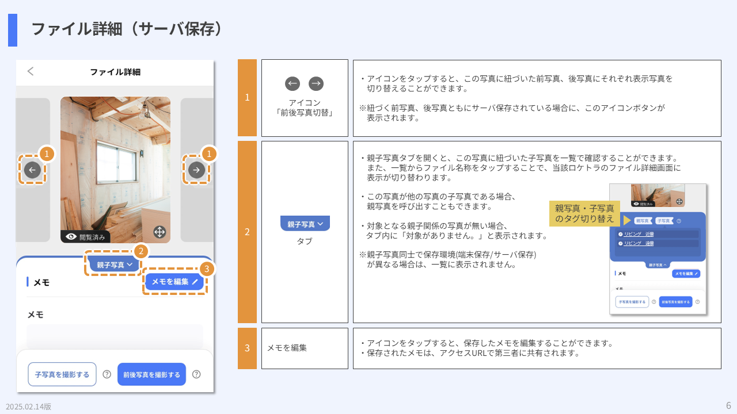Collapse the 親子写真 tab in inset preview
The height and width of the screenshot is (414, 737).
click(658, 265)
